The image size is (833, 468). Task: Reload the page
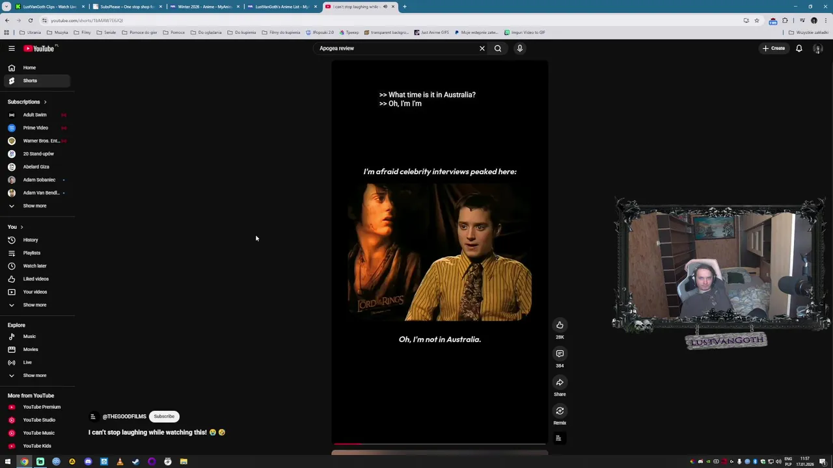[30, 20]
